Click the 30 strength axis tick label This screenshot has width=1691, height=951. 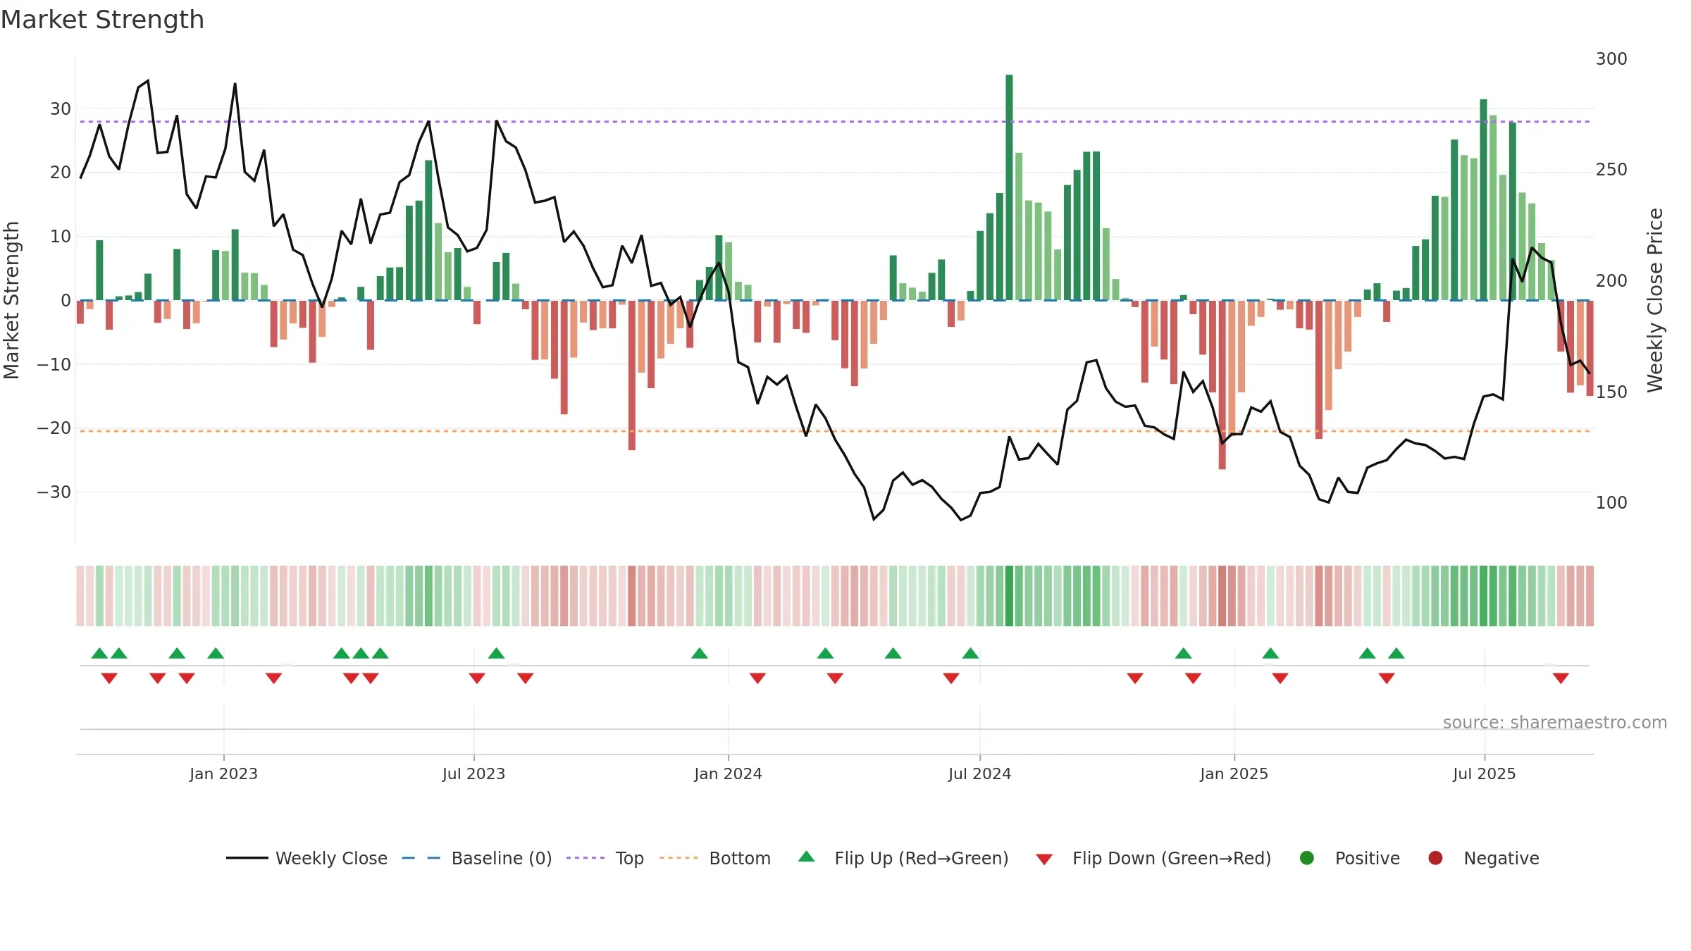pos(61,108)
